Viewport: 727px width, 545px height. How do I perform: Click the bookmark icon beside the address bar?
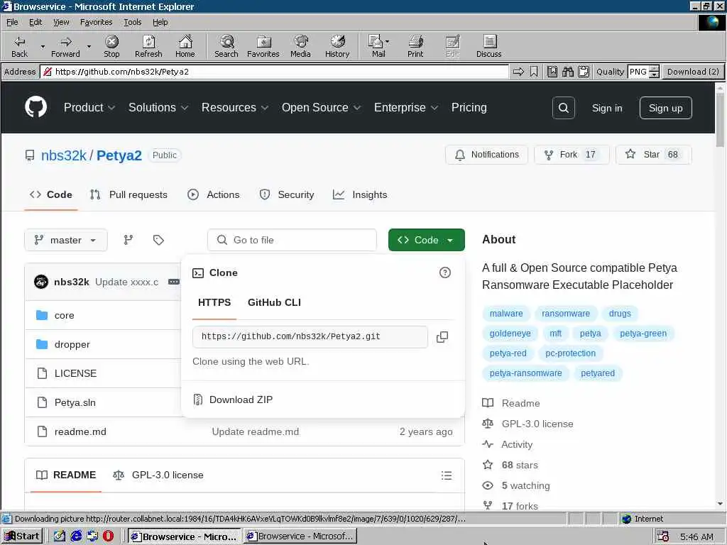534,72
